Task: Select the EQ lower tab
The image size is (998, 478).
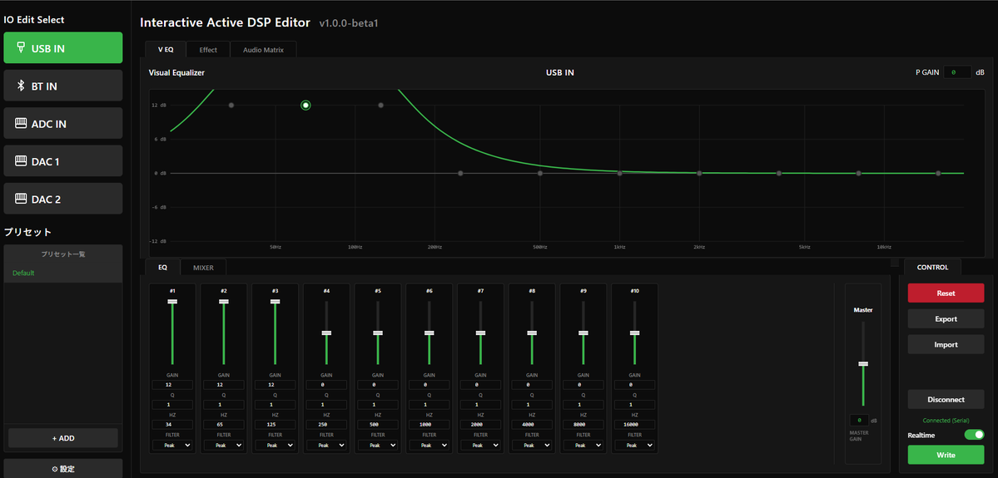Action: pyautogui.click(x=163, y=268)
